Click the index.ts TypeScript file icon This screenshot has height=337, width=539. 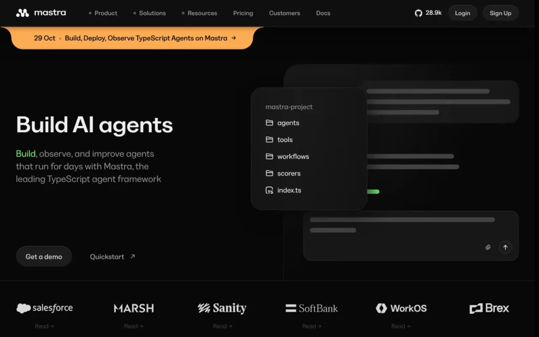pos(269,190)
